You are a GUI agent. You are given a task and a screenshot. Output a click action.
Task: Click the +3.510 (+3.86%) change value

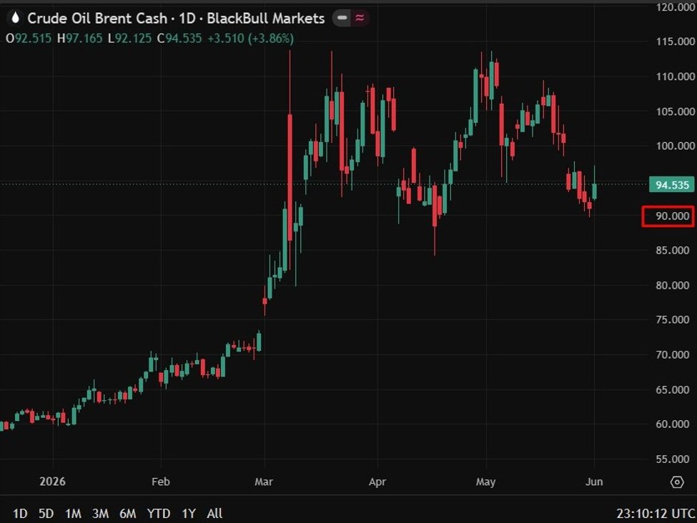pyautogui.click(x=251, y=38)
